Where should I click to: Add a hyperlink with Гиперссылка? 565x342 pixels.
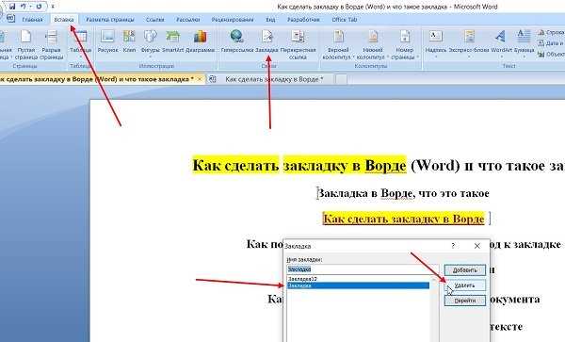point(236,42)
